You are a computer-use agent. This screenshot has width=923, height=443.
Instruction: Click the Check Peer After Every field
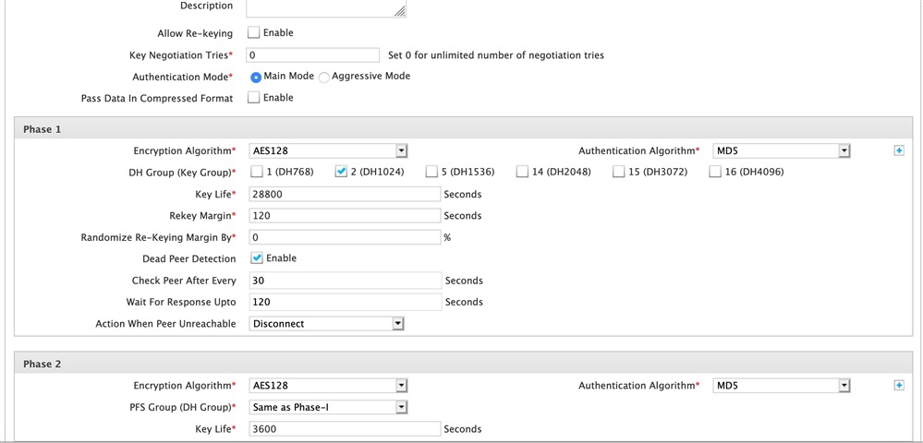click(x=345, y=281)
